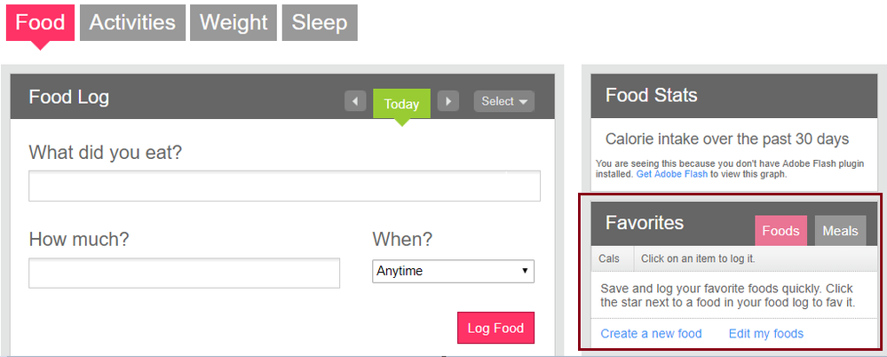
Task: Open the Sleep tab
Action: pos(320,23)
